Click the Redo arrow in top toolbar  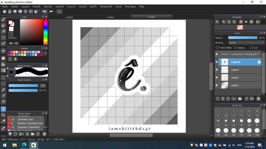pos(51,11)
